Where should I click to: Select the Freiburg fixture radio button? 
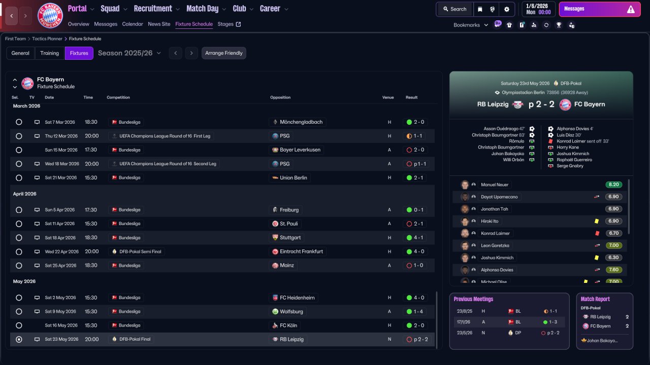(x=19, y=210)
